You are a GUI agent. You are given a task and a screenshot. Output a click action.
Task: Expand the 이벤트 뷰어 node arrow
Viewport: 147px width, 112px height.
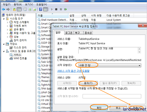[8, 26]
